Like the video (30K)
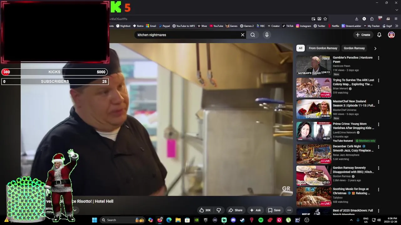 point(205,210)
